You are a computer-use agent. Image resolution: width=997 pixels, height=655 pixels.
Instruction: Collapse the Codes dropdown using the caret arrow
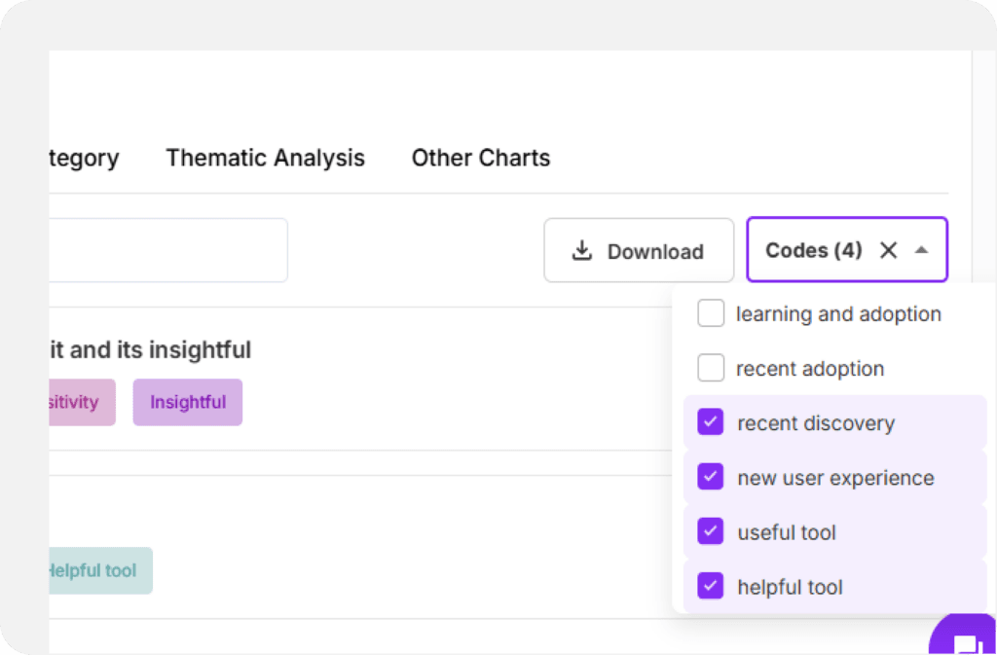922,250
